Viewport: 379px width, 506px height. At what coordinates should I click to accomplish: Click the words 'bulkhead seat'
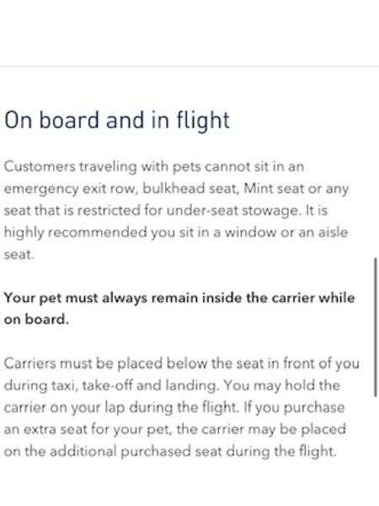click(x=190, y=188)
